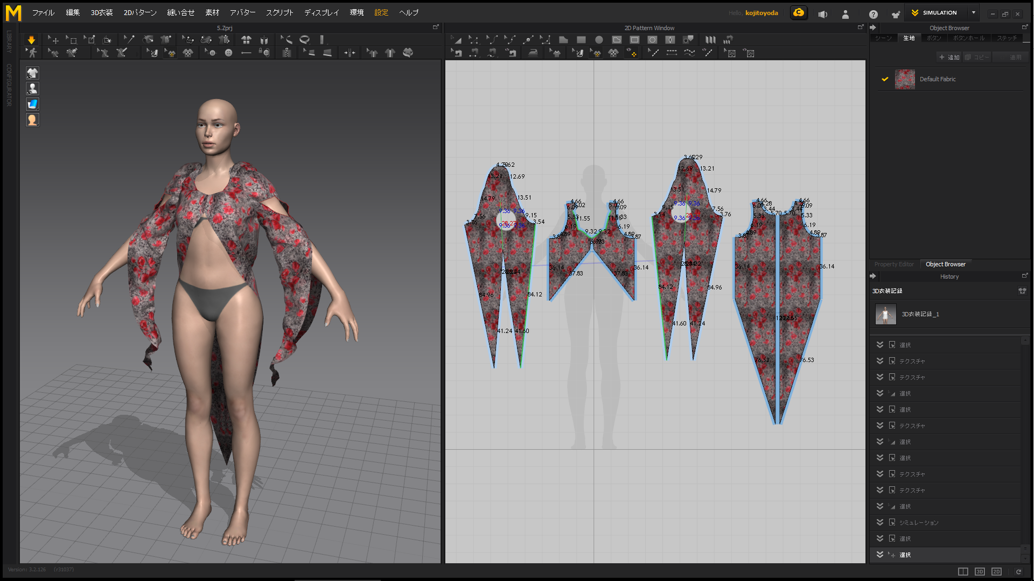Screen dimensions: 1034x581
Task: Select the rectangle pattern tool
Action: click(x=581, y=40)
